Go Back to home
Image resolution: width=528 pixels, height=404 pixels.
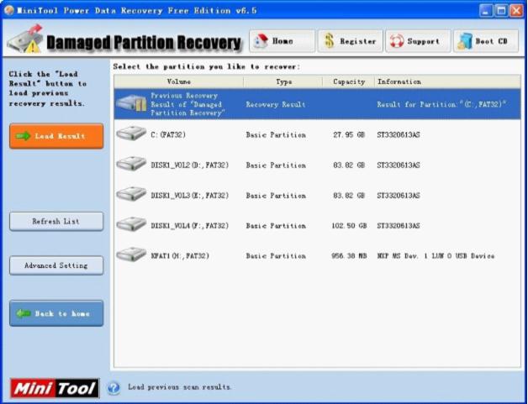(56, 313)
